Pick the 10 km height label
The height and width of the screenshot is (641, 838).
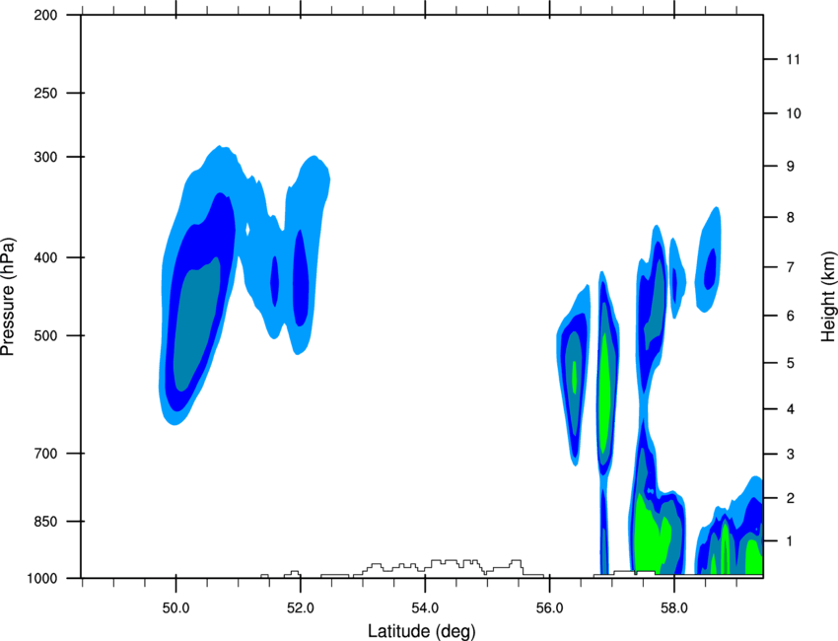click(x=794, y=113)
